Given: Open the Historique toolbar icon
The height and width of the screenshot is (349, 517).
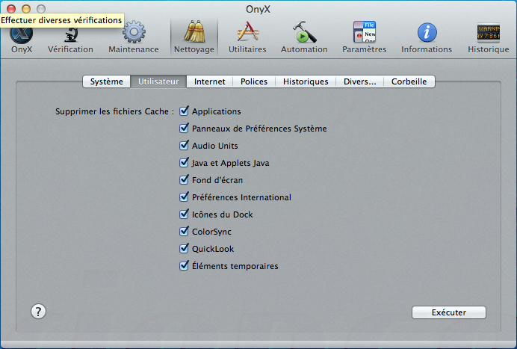Looking at the screenshot, I should pyautogui.click(x=489, y=37).
